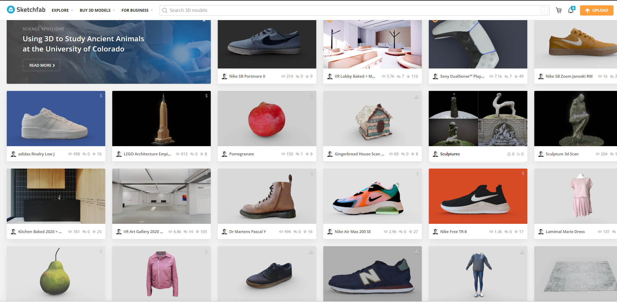The image size is (617, 302).
Task: Open the Sculpture 3d Scan title link
Action: 562,154
